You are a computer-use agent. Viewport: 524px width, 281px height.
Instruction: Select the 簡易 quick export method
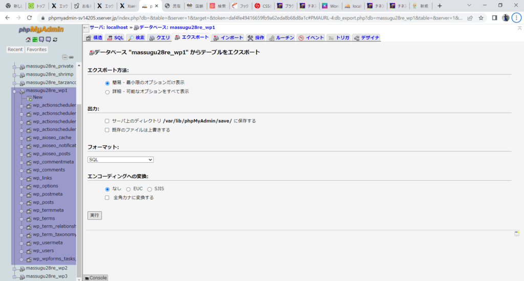tap(107, 83)
